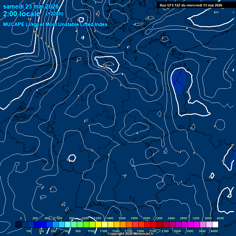Click the '9' lifted index contour label
The width and height of the screenshot is (236, 236).
coord(38,36)
